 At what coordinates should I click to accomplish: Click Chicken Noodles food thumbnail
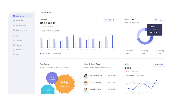(86, 82)
